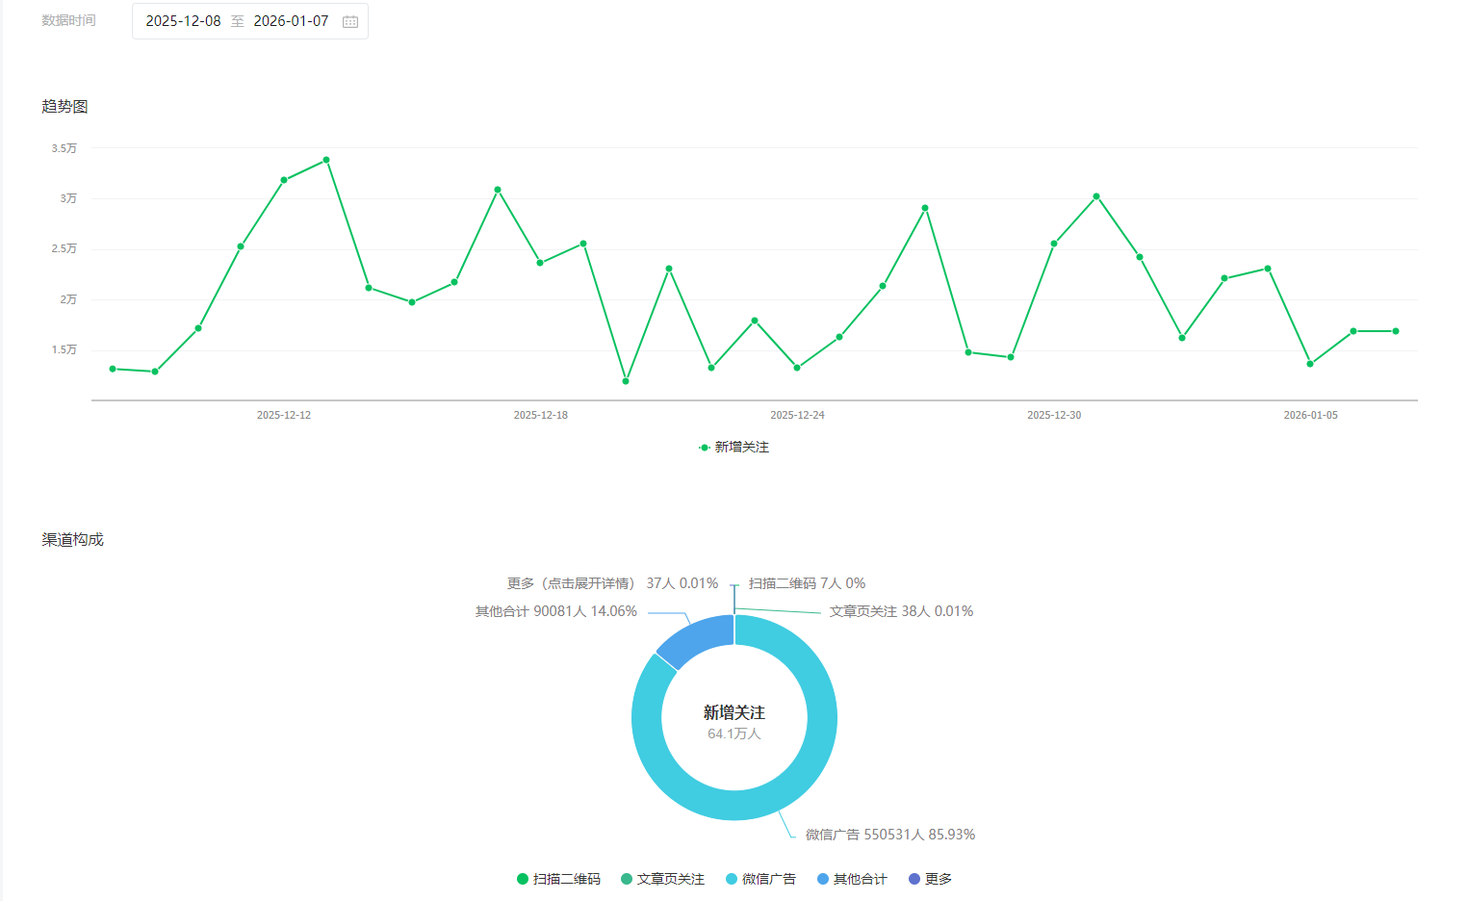Click the 文章页关注 38人 label
Viewport: 1467px width, 901px height.
click(901, 611)
